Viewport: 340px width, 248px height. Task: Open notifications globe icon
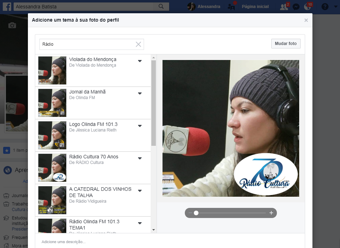pos(307,7)
